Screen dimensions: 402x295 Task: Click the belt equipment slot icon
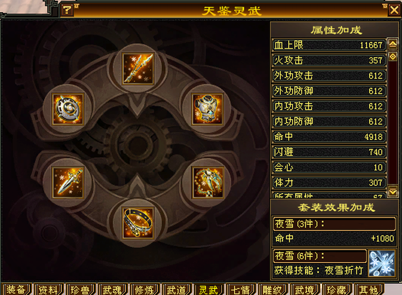[138, 223]
